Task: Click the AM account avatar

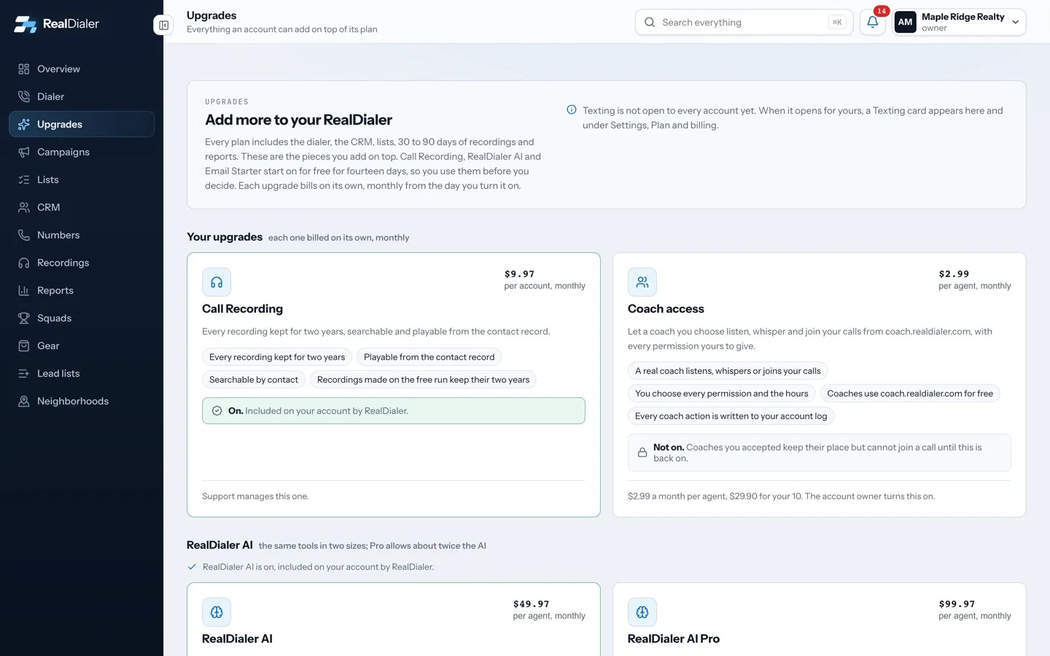Action: tap(905, 22)
